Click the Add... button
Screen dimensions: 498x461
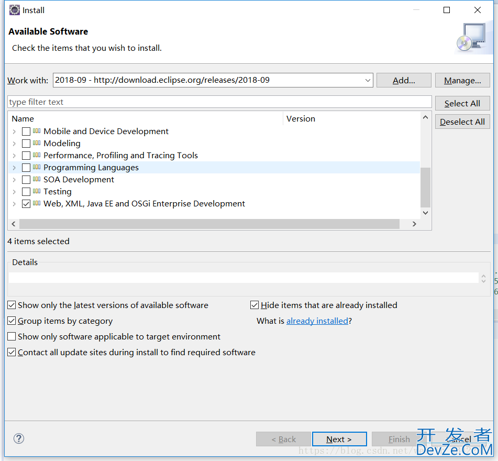[x=404, y=80]
